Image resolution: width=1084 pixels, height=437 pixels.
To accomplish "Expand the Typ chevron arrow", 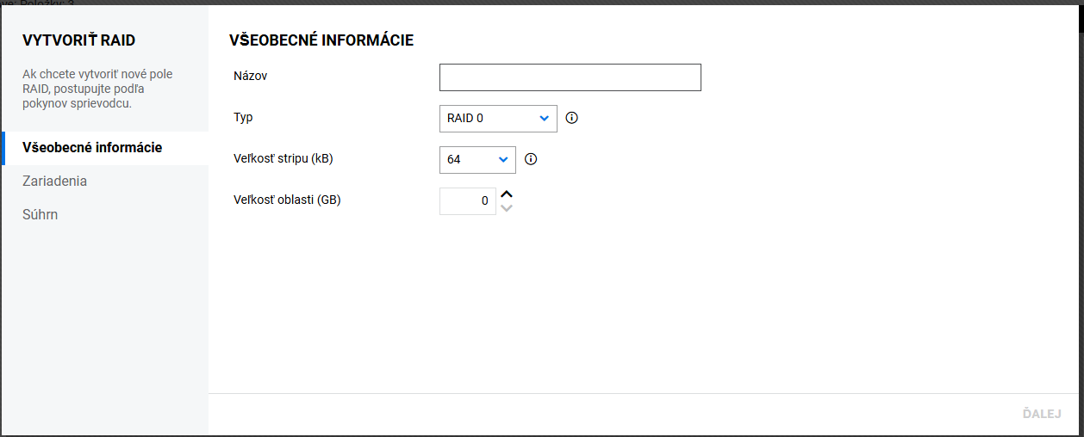I will click(545, 119).
